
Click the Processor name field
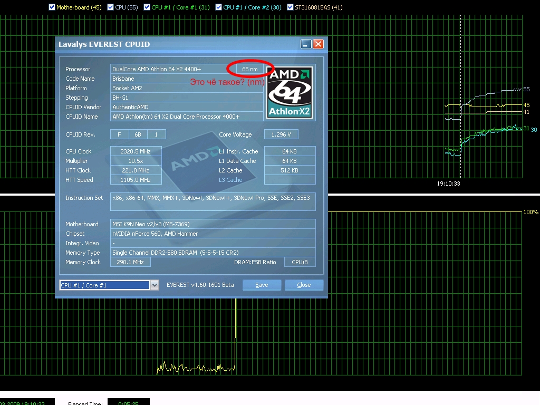click(x=173, y=69)
